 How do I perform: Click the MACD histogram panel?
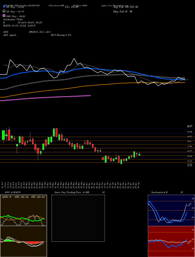[23, 241]
